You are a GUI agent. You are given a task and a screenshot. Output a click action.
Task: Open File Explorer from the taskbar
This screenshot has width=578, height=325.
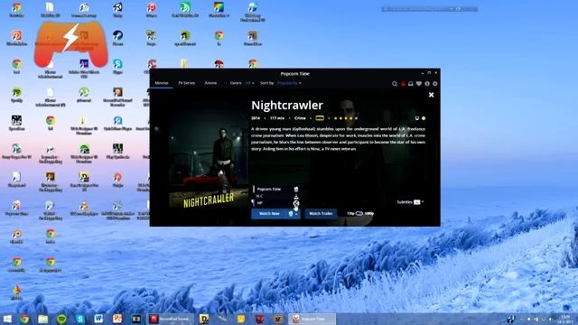tap(43, 319)
